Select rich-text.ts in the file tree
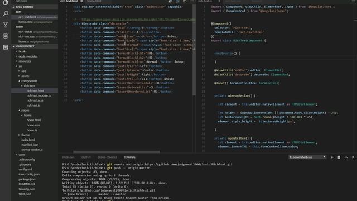 (33, 106)
